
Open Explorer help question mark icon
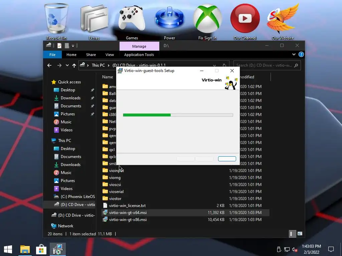point(301,54)
